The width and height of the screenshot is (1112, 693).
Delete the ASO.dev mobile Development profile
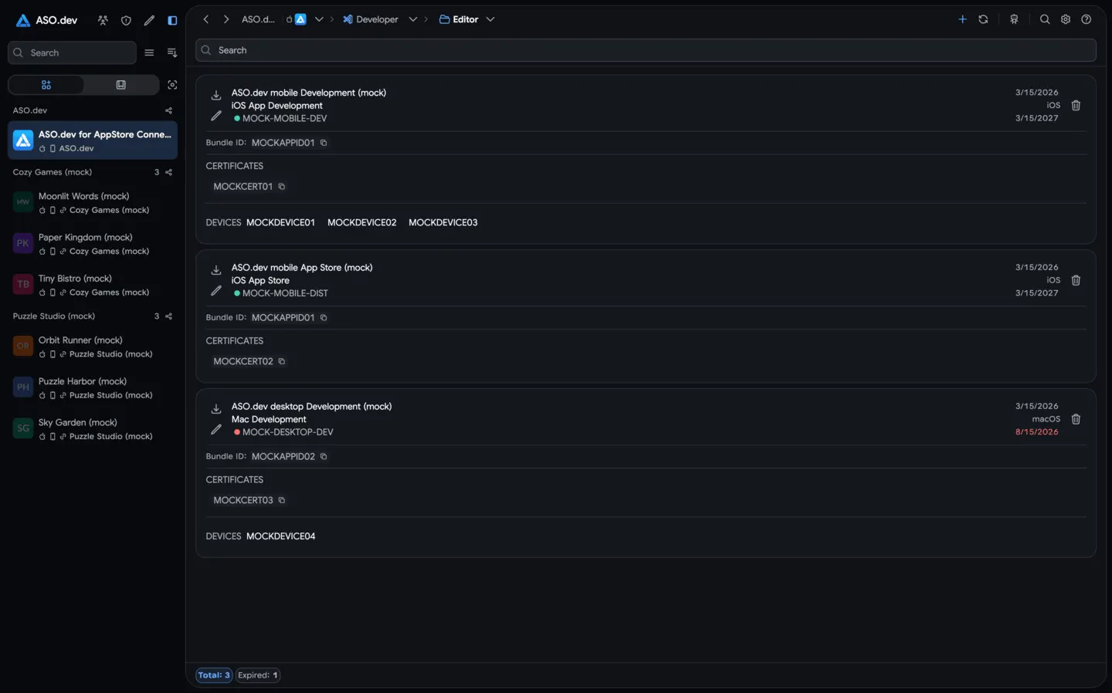pos(1076,105)
